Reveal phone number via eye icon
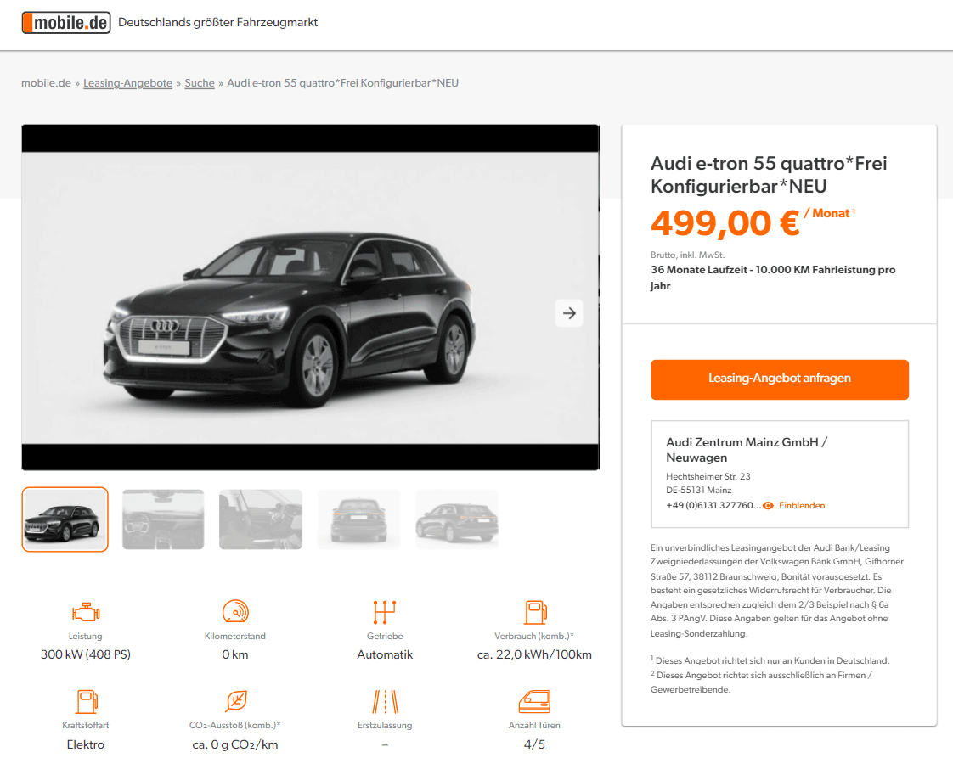953x758 pixels. pyautogui.click(x=768, y=505)
